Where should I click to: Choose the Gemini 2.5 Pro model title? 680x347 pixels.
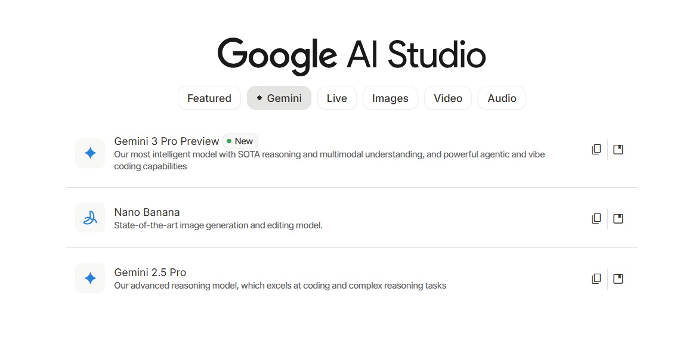(150, 272)
